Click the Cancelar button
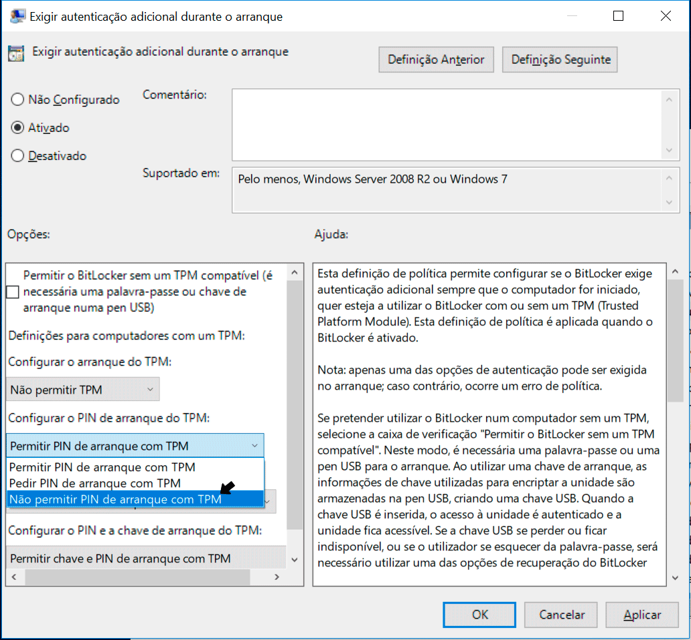691x640 pixels. click(561, 615)
